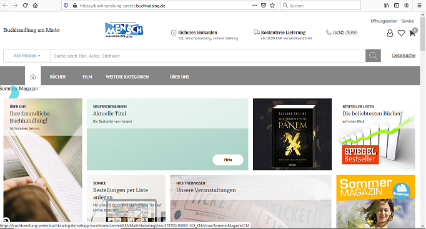Open the BÜCHER menu
This screenshot has width=426, height=229.
(57, 77)
